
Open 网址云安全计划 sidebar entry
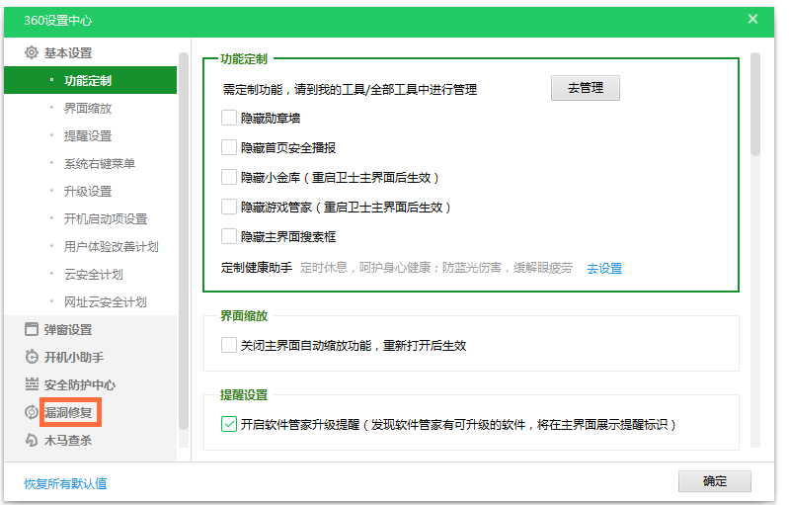105,302
